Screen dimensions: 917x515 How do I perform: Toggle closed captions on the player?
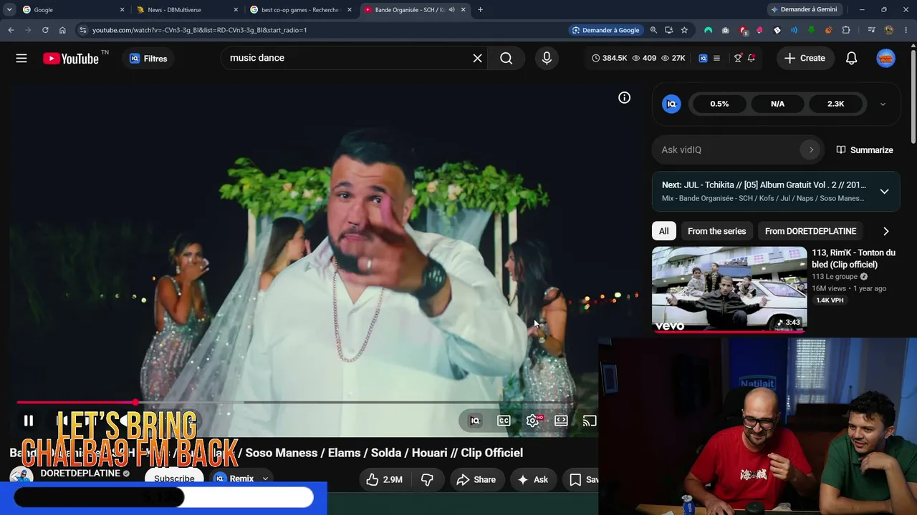[504, 421]
